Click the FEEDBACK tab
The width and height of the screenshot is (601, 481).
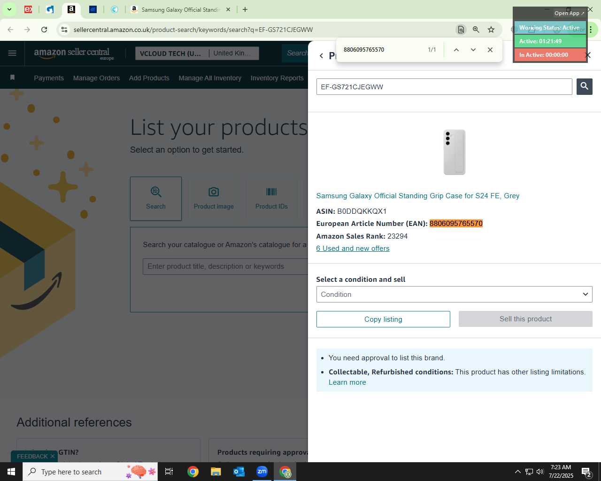[32, 456]
